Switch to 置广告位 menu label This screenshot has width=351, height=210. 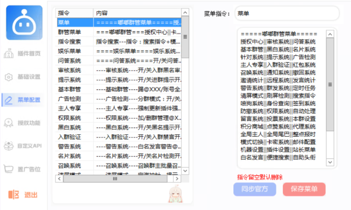pyautogui.click(x=29, y=169)
